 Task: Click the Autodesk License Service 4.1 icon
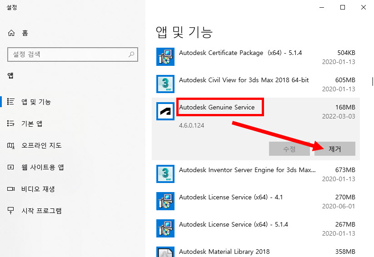click(x=165, y=201)
